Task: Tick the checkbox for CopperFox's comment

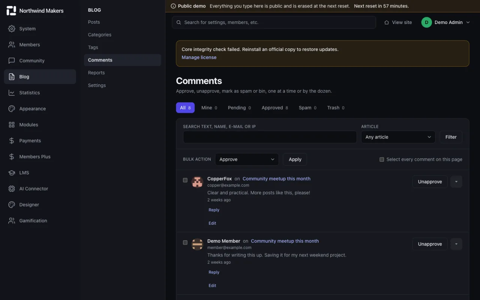Action: (x=185, y=180)
